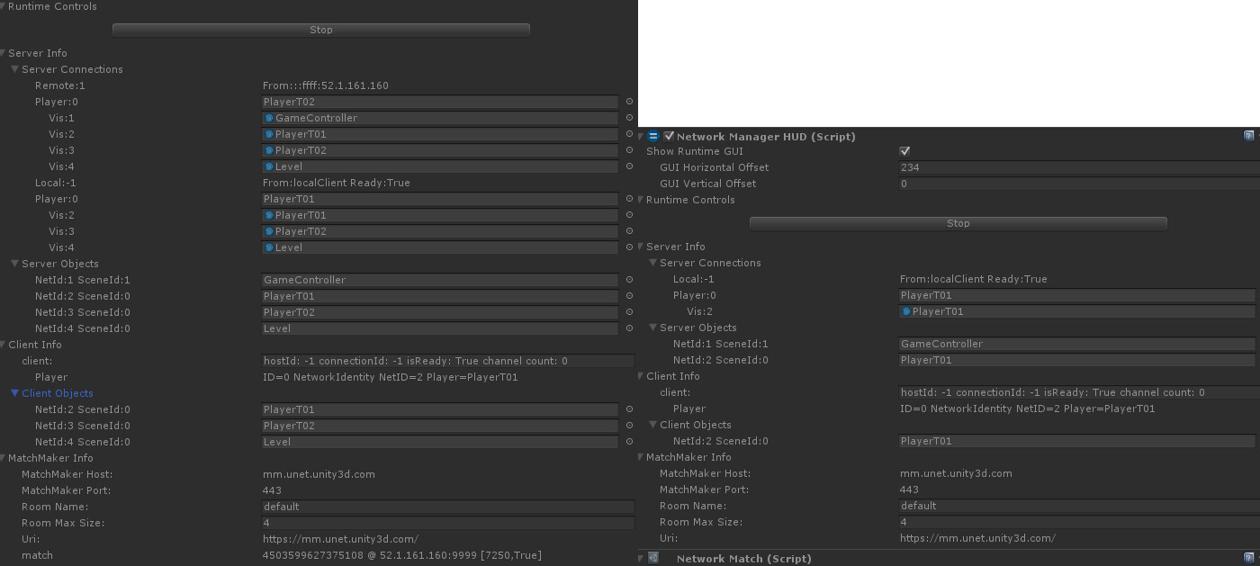Collapse Client Info under Network Manager HUD
1260x566 pixels.
click(642, 376)
